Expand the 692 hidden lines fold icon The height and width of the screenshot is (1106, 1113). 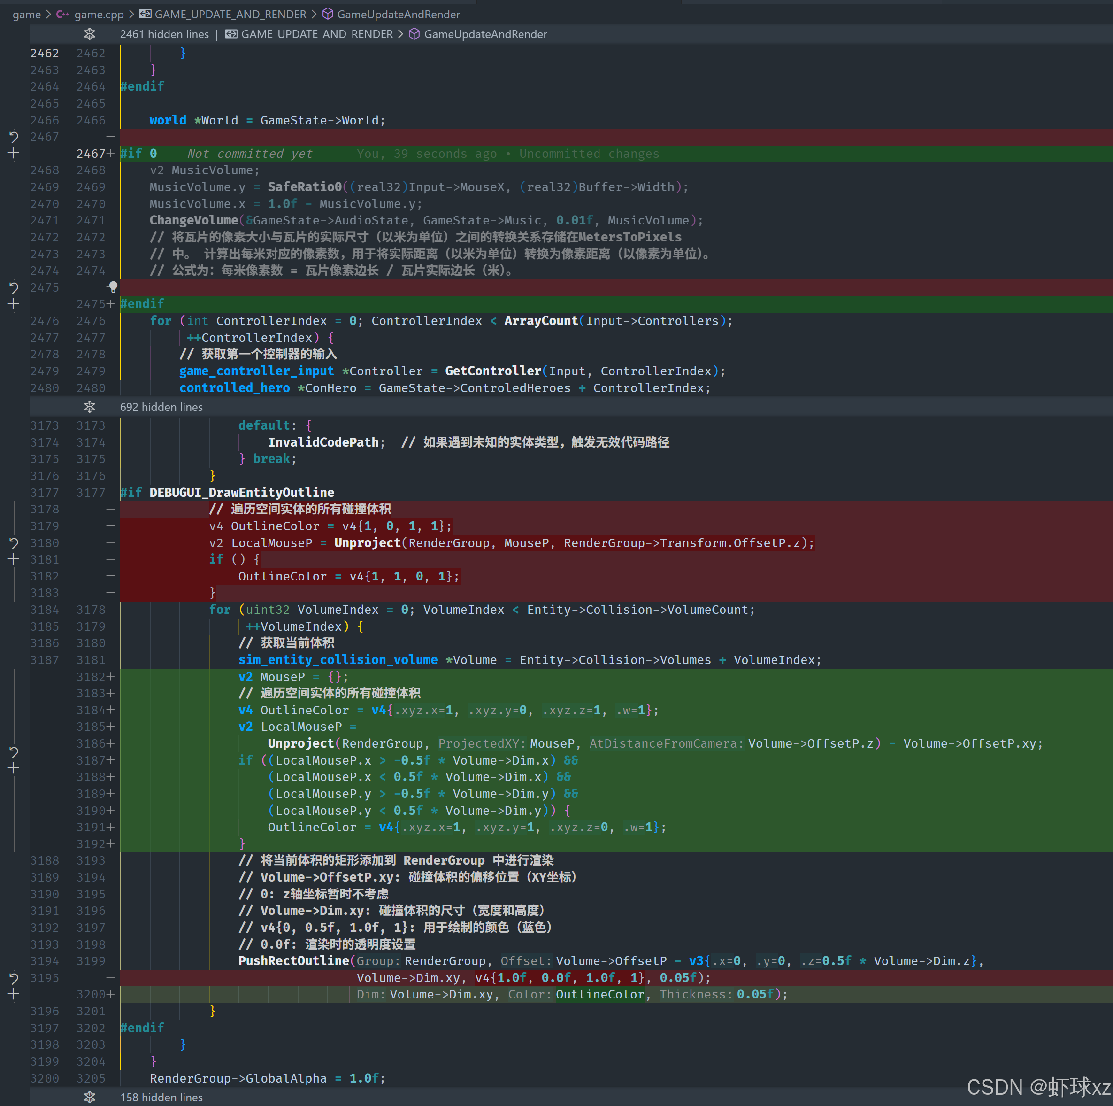[x=89, y=407]
